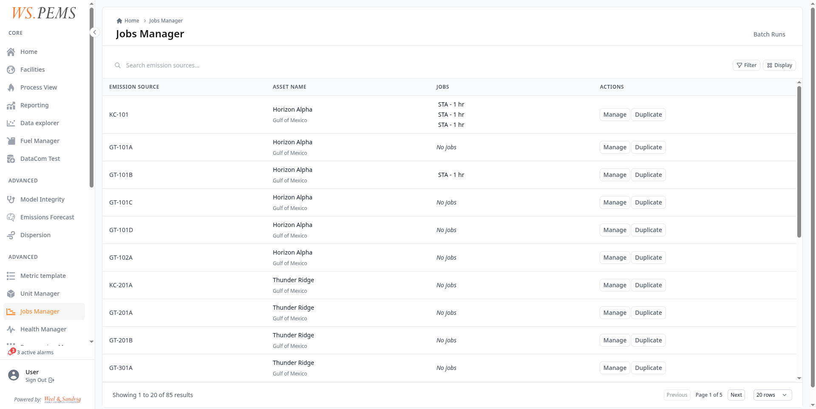
Task: Manage jobs for GT-102A
Action: 615,258
